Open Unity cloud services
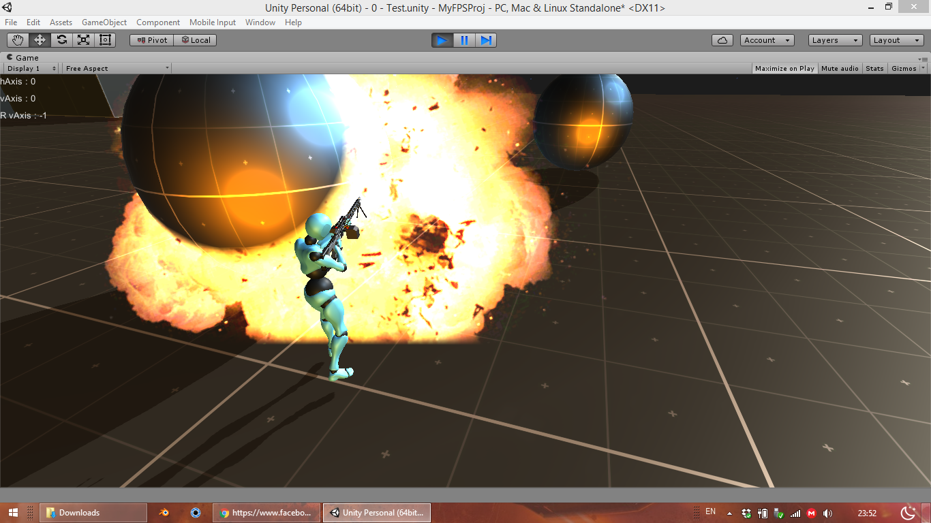The height and width of the screenshot is (523, 931). pyautogui.click(x=722, y=40)
